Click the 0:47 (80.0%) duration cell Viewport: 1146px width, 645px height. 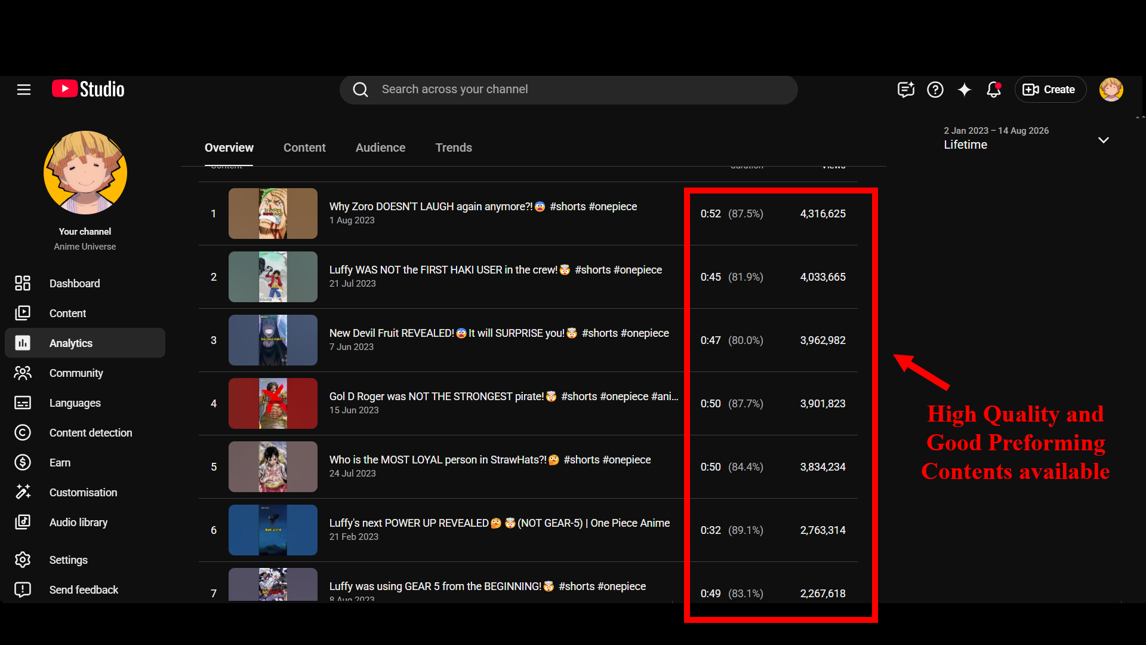click(x=732, y=340)
